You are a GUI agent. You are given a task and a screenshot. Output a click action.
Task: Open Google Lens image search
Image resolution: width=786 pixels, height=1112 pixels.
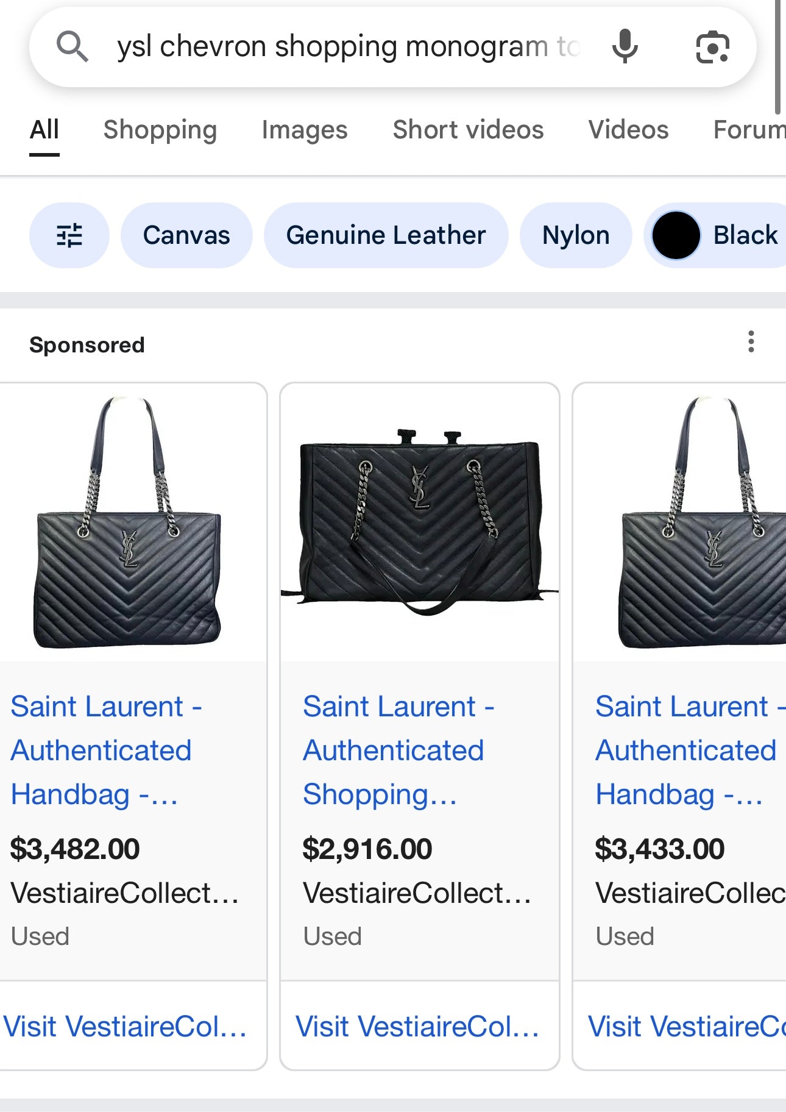coord(713,47)
